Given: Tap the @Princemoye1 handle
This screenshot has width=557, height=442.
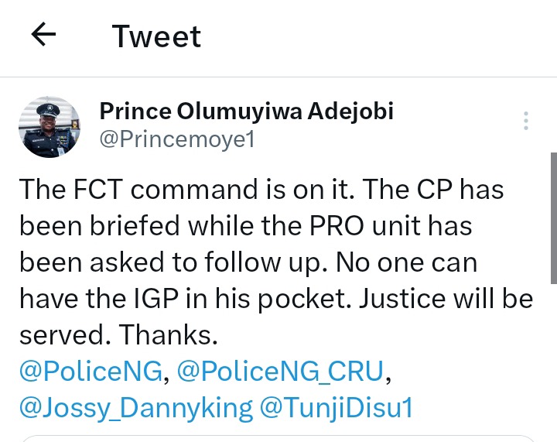Looking at the screenshot, I should tap(177, 140).
